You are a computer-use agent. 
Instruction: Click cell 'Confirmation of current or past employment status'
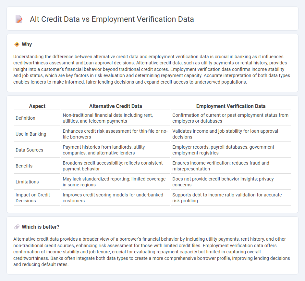(x=230, y=118)
